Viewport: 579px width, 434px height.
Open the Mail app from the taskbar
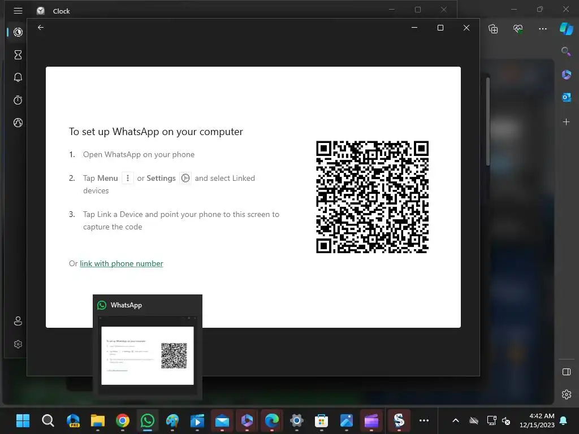(x=222, y=420)
